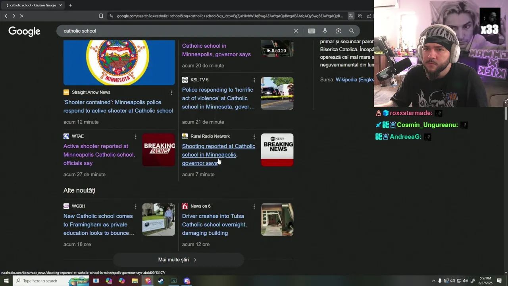The image size is (508, 286).
Task: Open the taskbar clock showing 5:57 PM
Action: pyautogui.click(x=485, y=281)
